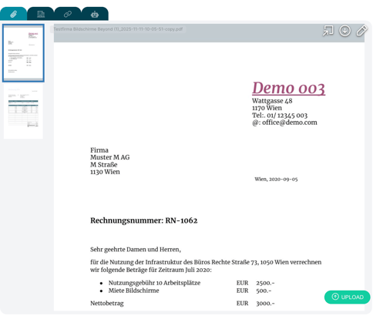Click the PDF file name label

(118, 29)
